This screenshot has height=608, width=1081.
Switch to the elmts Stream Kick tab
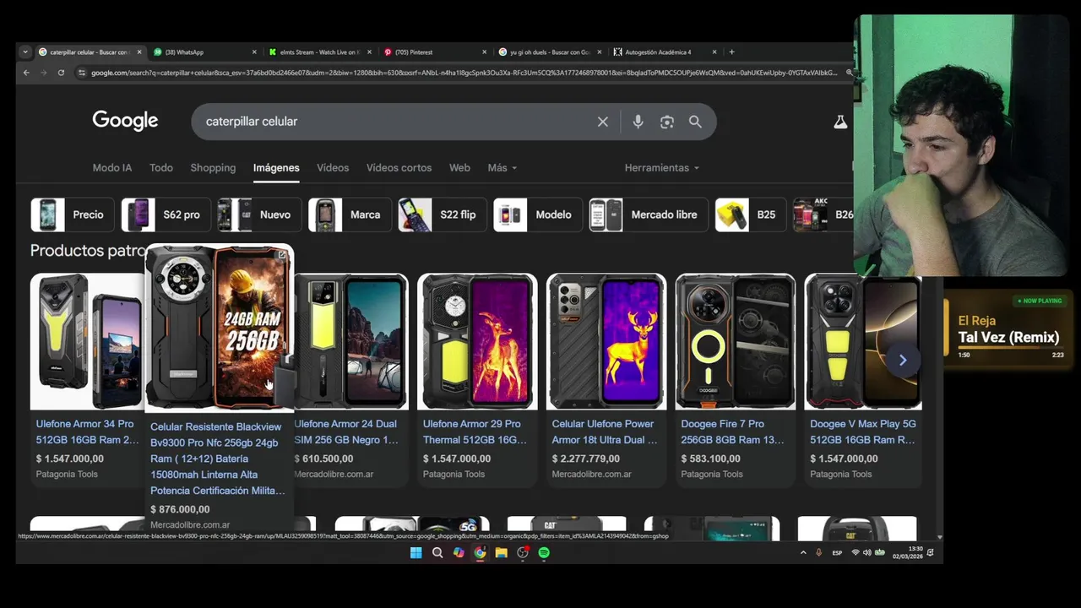[320, 52]
